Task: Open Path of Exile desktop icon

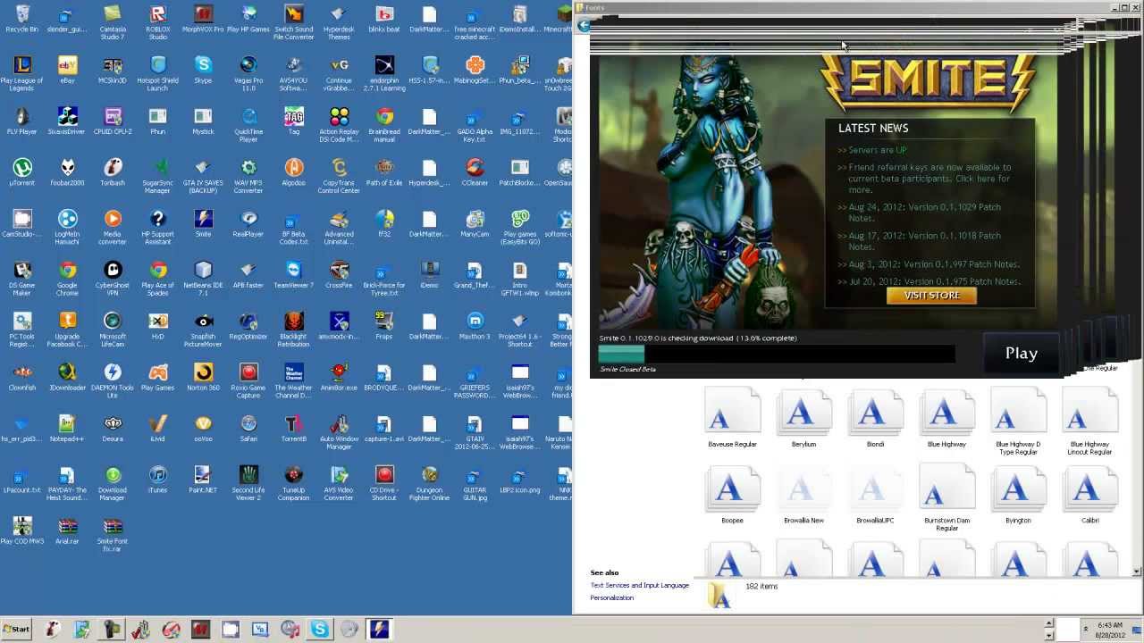Action: coord(384,172)
